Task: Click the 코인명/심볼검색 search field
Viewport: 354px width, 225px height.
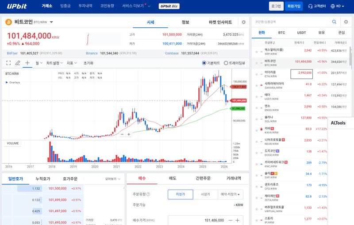Action: coord(290,22)
